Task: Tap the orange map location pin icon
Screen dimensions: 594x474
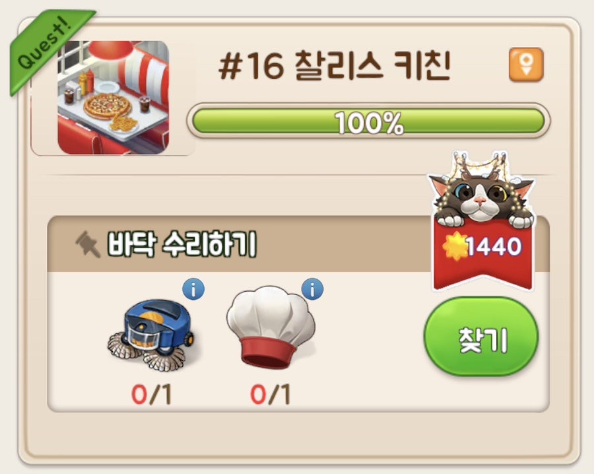Action: 526,65
